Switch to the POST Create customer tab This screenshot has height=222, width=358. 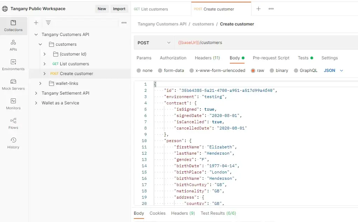point(221,9)
